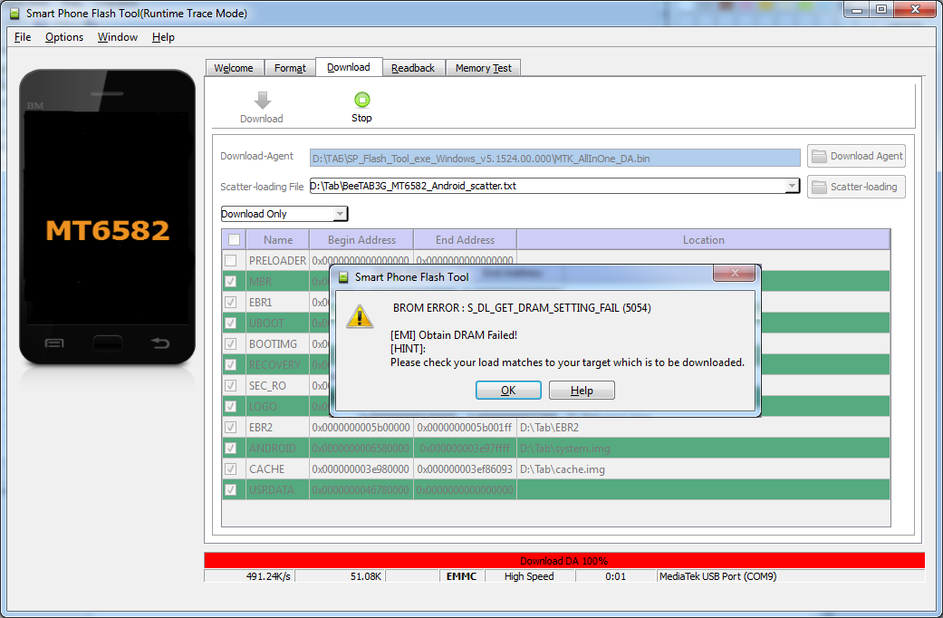Click the folder icon on Download Agent button

click(819, 157)
